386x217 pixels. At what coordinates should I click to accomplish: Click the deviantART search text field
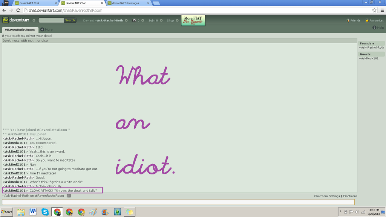click(x=51, y=20)
